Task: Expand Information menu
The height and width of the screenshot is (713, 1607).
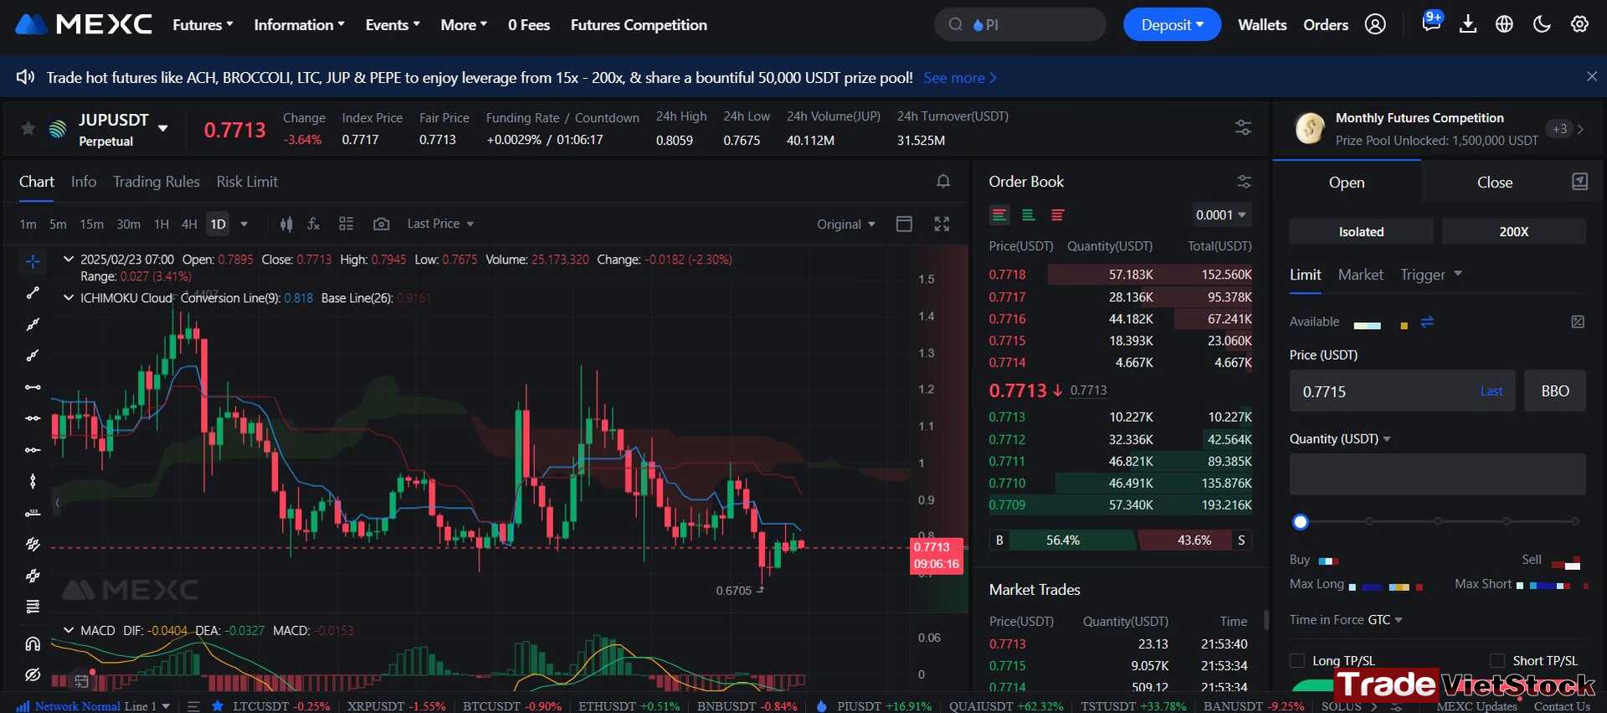Action: coord(299,25)
